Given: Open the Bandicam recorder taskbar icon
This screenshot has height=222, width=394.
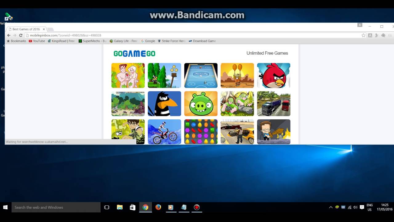Looking at the screenshot, I should click(x=197, y=207).
